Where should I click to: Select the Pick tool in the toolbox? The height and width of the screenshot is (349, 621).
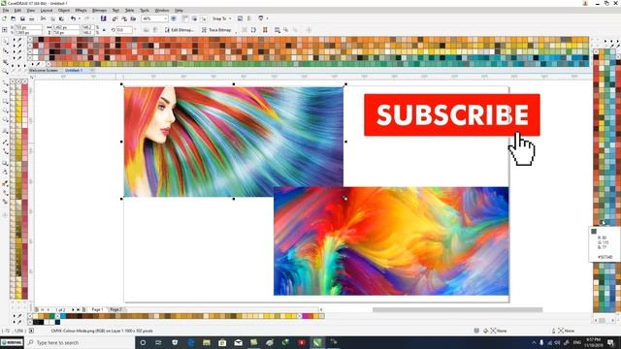click(x=5, y=42)
